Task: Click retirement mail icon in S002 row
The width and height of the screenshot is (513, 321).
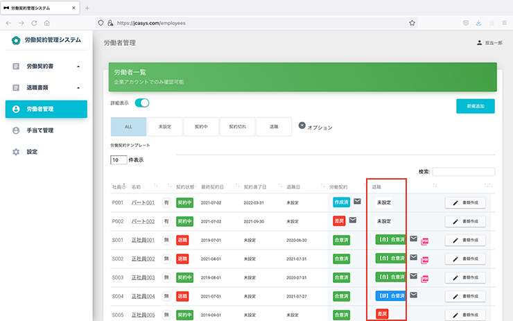Action: point(414,257)
